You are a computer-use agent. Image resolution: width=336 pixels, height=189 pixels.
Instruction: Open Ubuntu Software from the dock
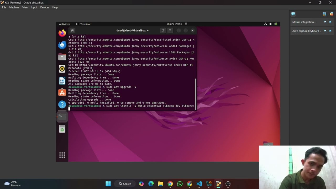point(62,92)
